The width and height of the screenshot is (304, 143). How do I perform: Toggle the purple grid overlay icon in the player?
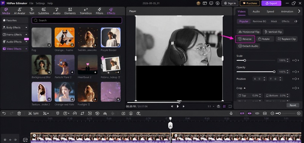point(224,107)
